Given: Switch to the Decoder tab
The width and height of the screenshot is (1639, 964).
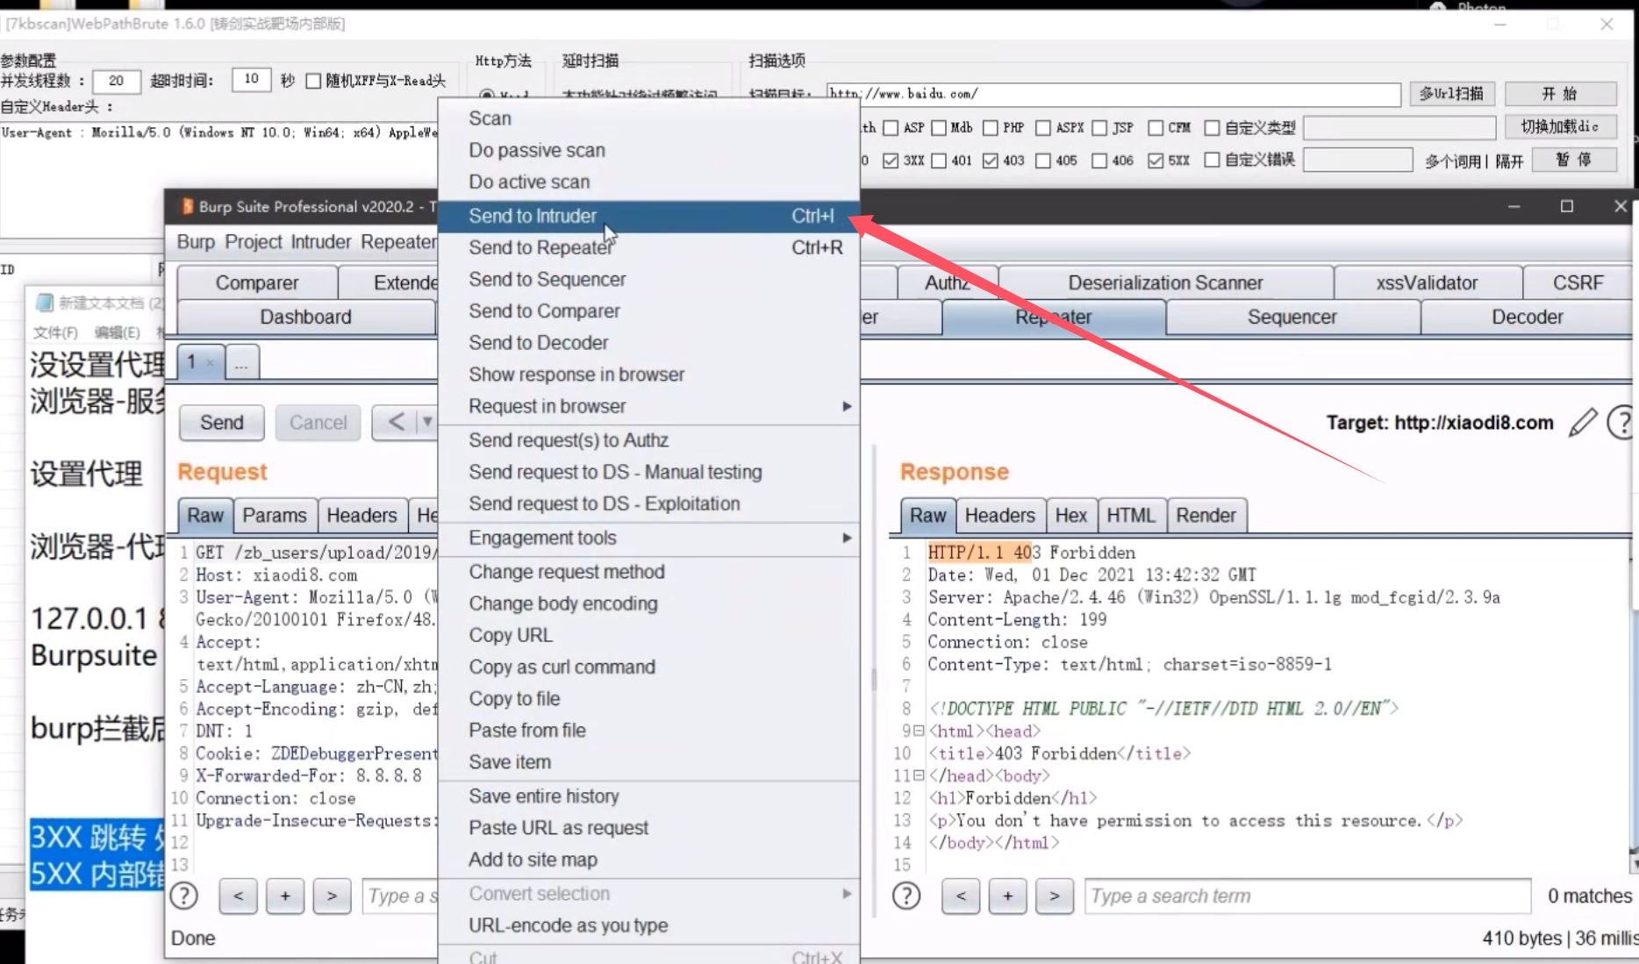Looking at the screenshot, I should [x=1527, y=317].
